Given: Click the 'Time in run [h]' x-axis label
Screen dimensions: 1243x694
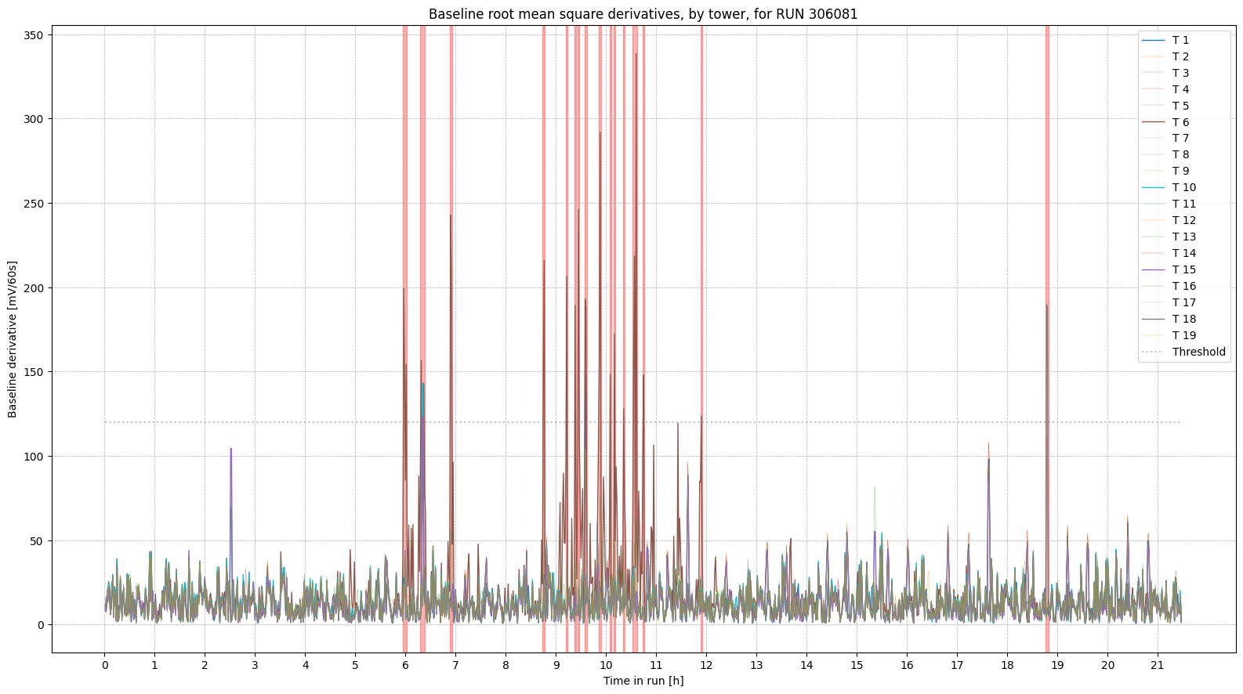Looking at the screenshot, I should tap(643, 681).
